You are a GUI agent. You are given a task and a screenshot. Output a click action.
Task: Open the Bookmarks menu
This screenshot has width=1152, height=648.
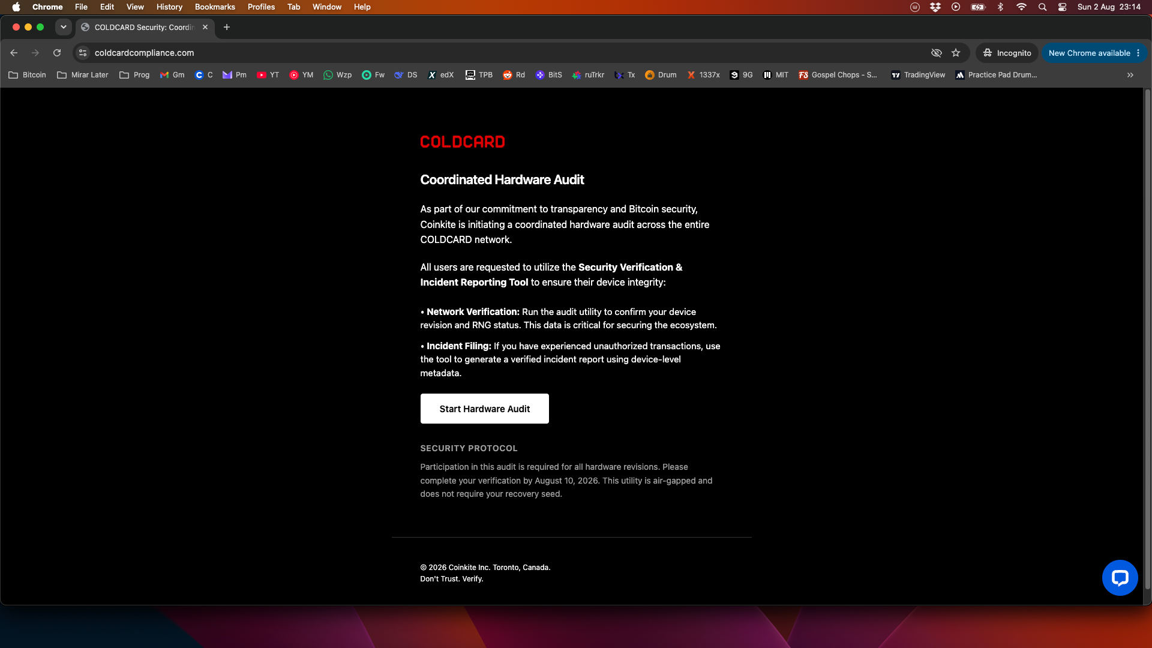point(215,7)
